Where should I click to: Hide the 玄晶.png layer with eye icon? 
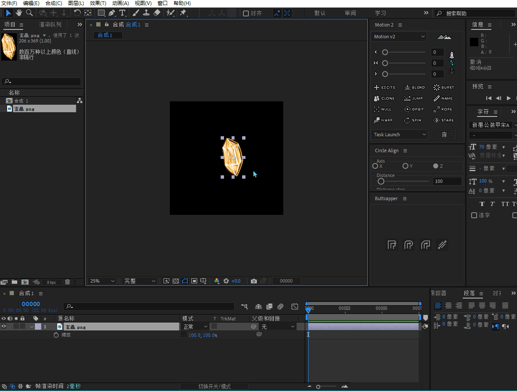pyautogui.click(x=4, y=327)
